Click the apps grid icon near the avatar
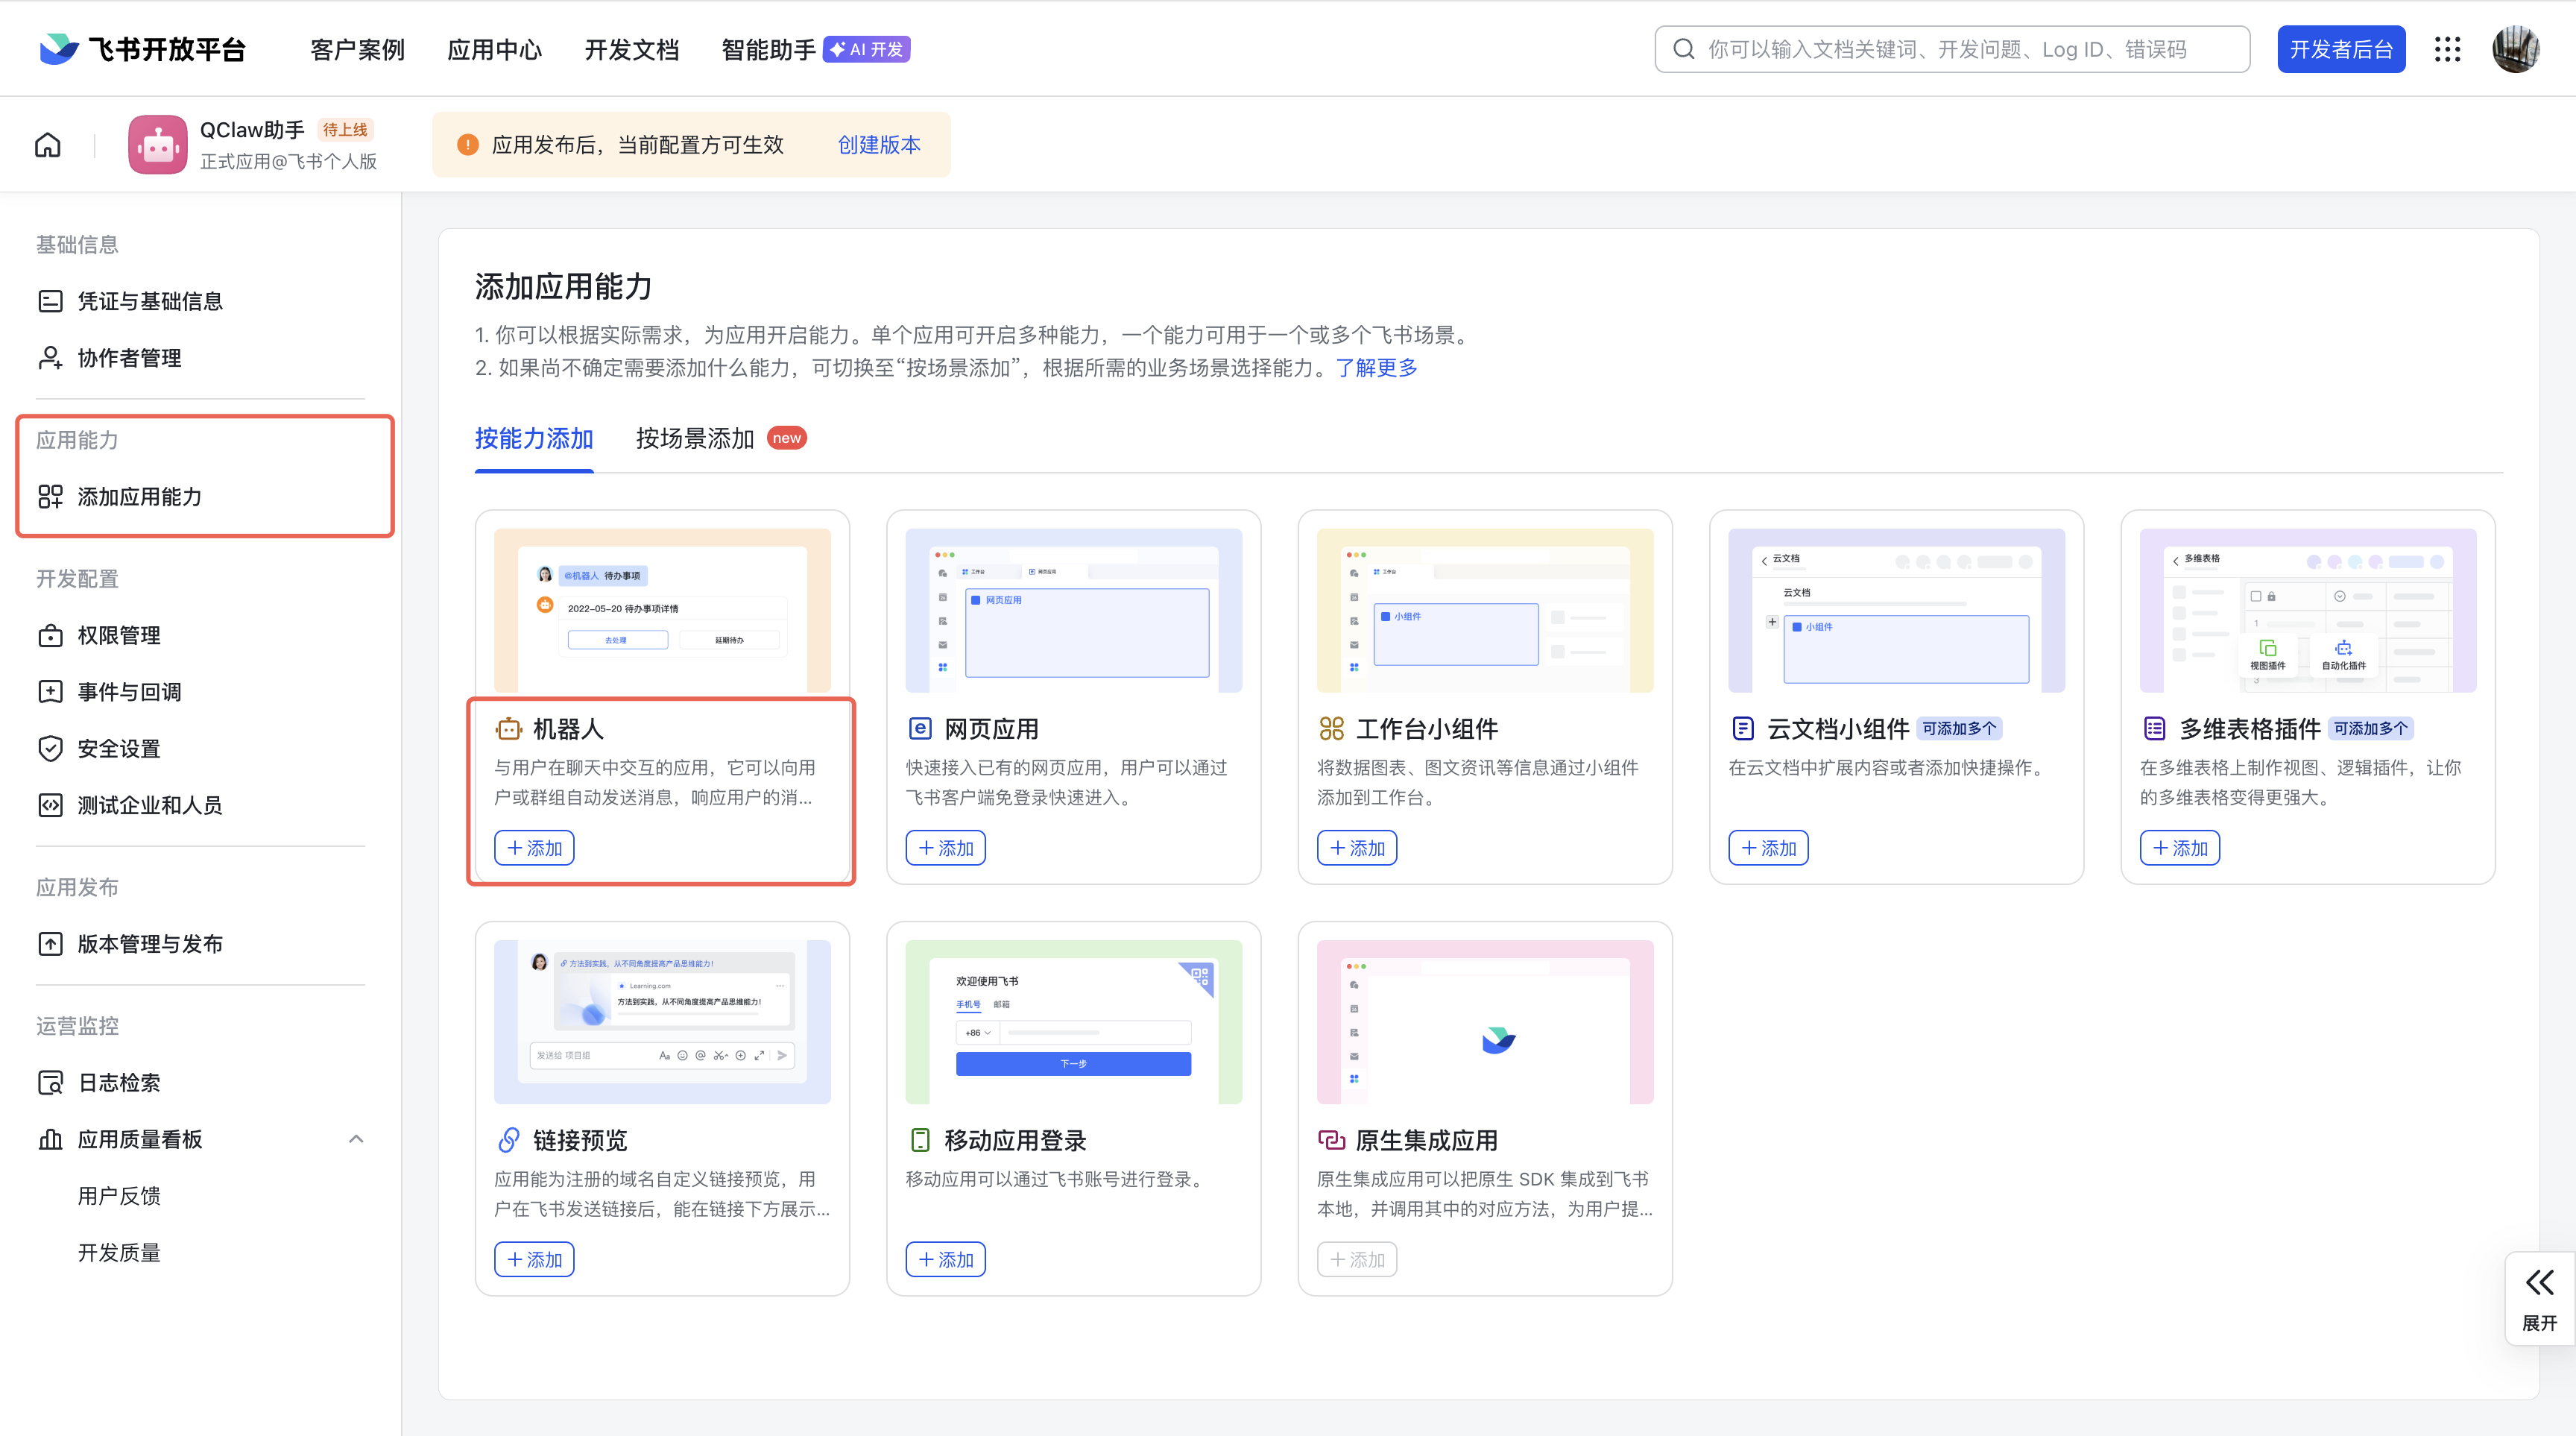2576x1436 pixels. click(2447, 48)
